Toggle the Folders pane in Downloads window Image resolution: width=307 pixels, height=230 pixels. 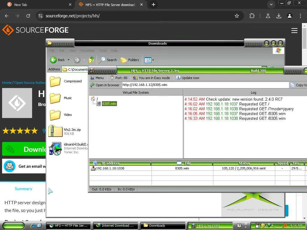click(x=130, y=60)
